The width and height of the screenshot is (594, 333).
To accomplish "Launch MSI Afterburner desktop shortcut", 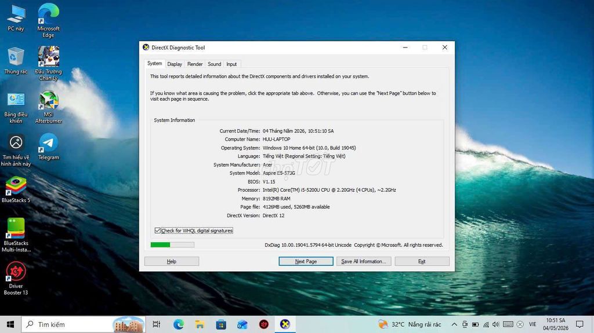I will coord(48,108).
